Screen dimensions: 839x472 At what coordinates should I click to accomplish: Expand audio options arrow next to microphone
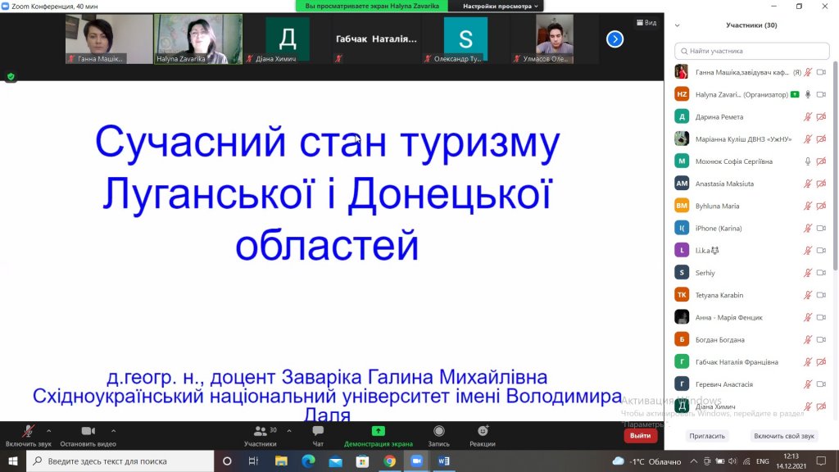tap(48, 431)
